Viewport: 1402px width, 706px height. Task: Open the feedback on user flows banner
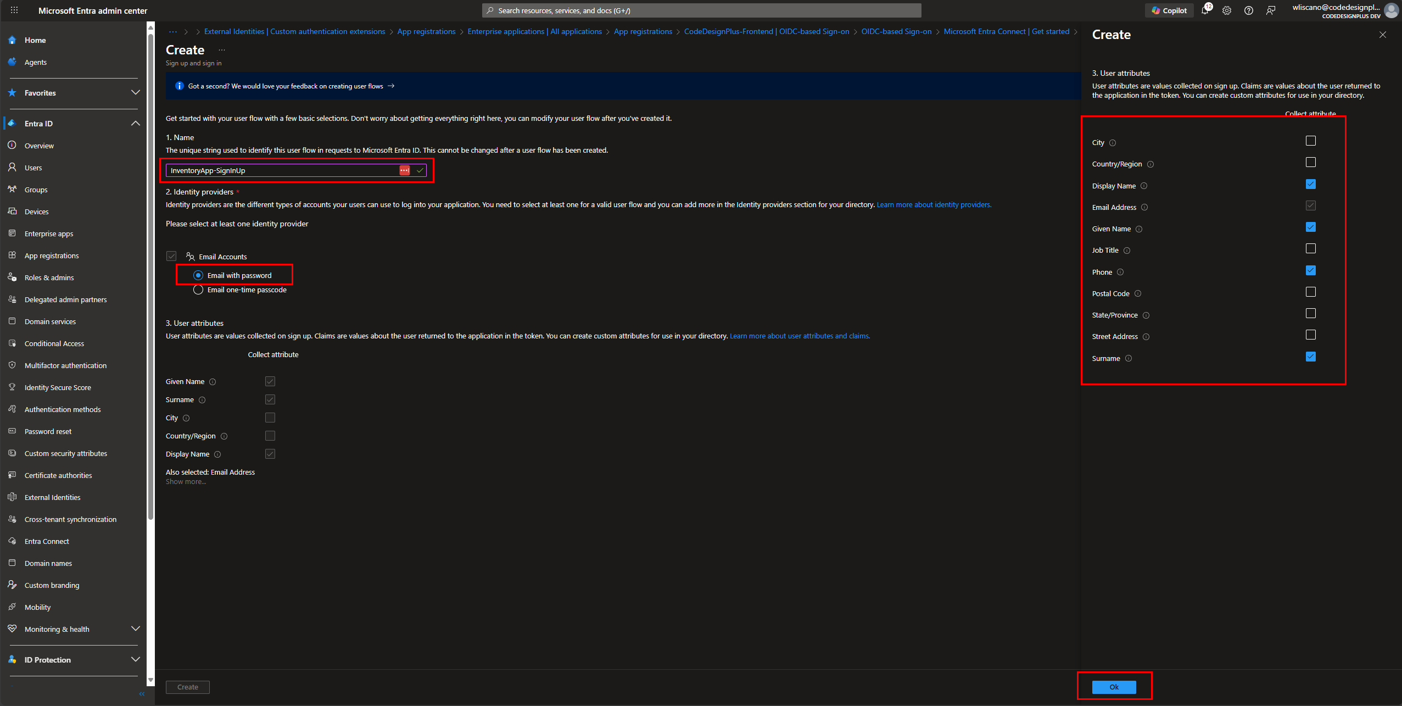click(x=291, y=86)
